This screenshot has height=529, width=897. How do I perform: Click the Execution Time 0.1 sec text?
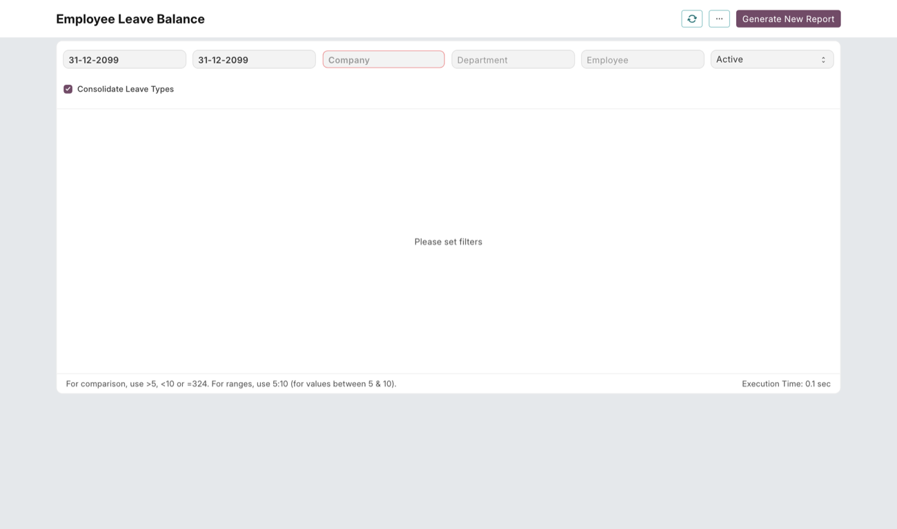pos(786,383)
